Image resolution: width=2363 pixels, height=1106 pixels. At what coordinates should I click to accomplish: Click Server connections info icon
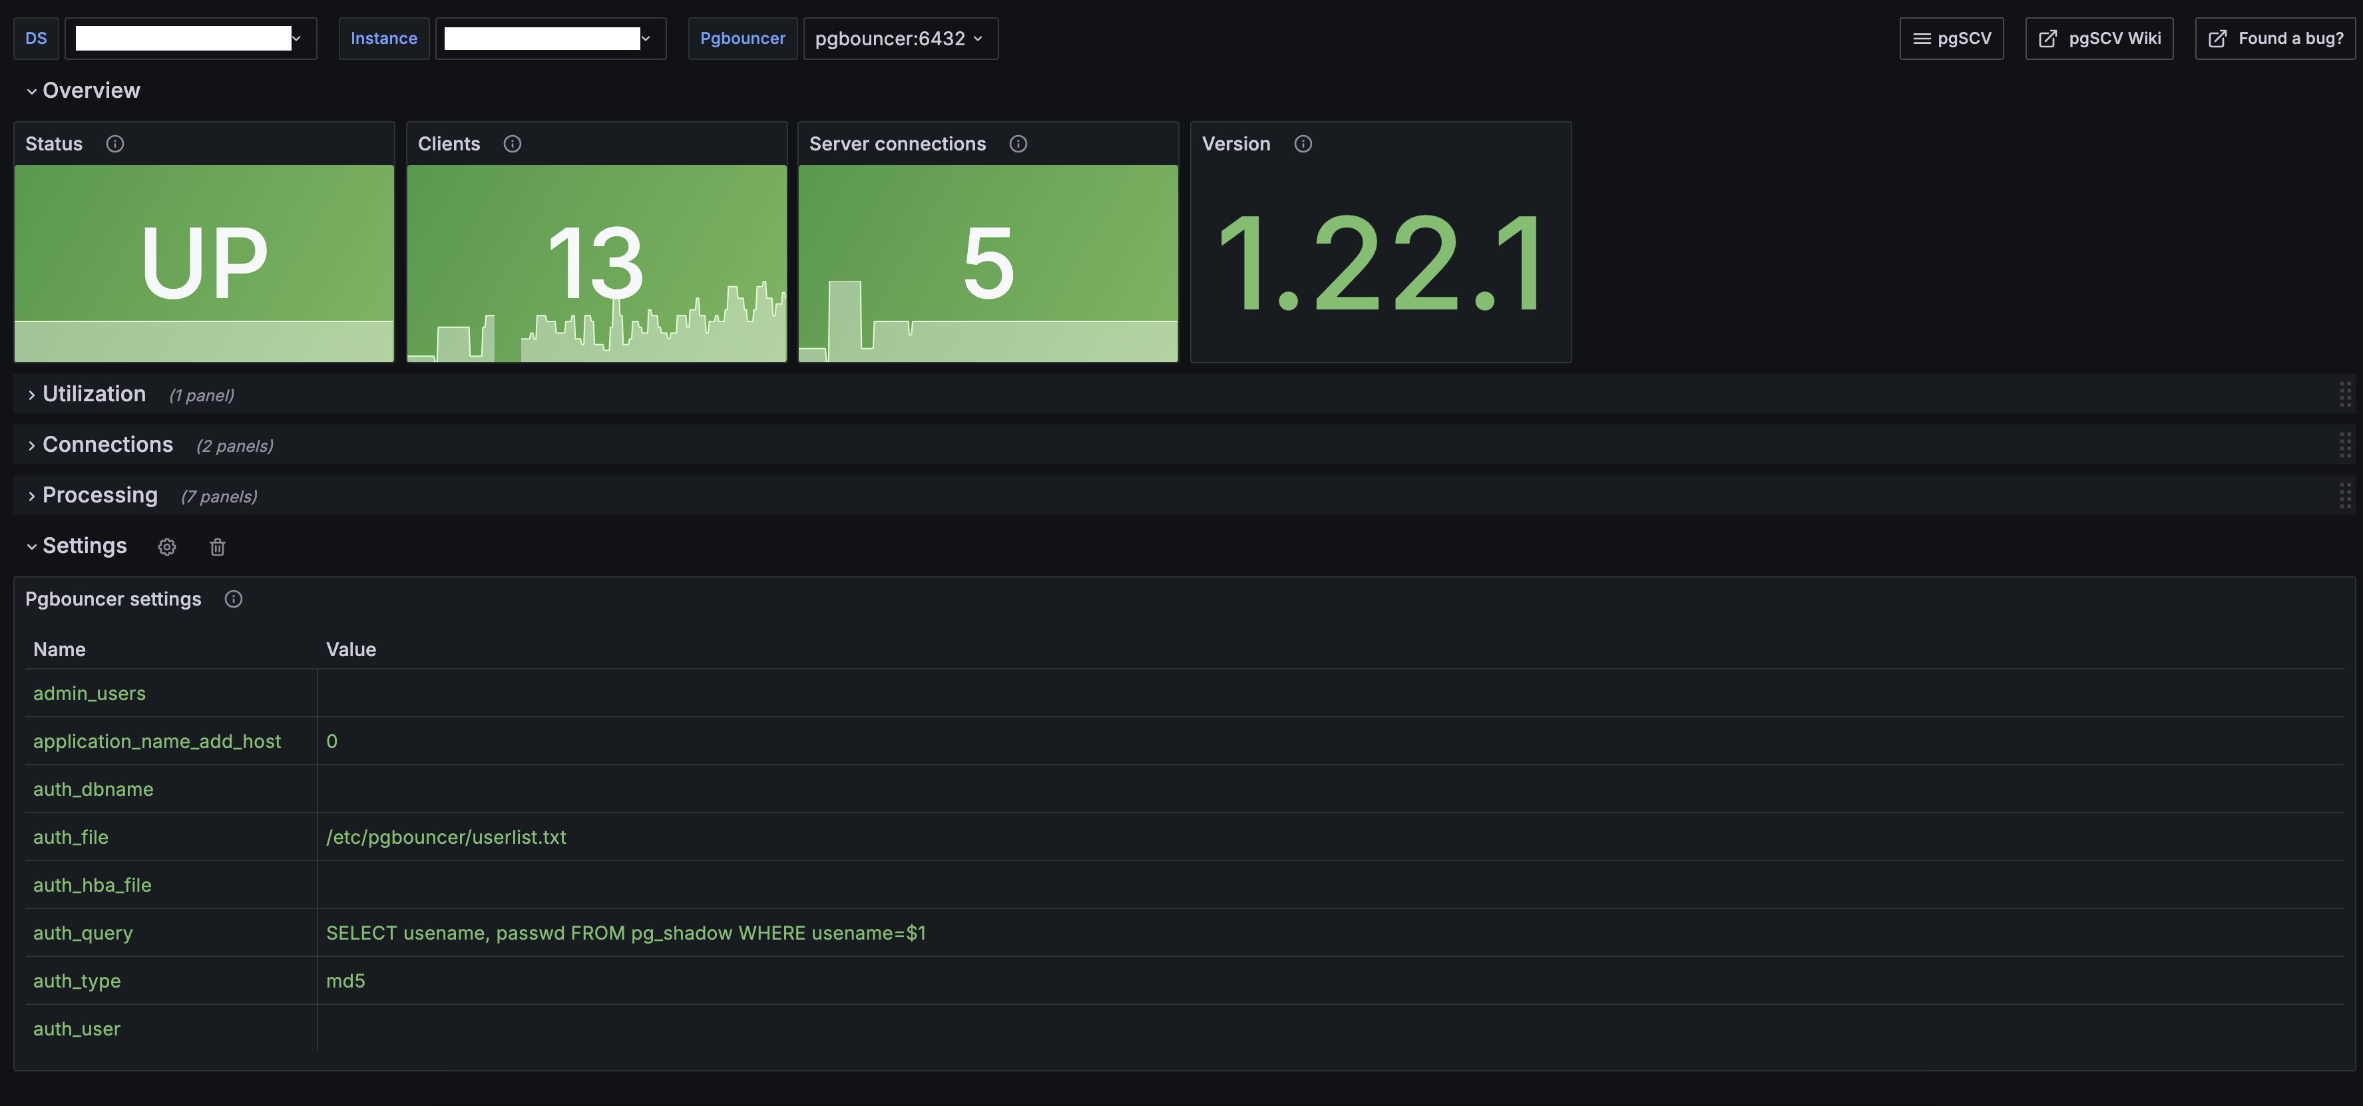click(x=1018, y=144)
